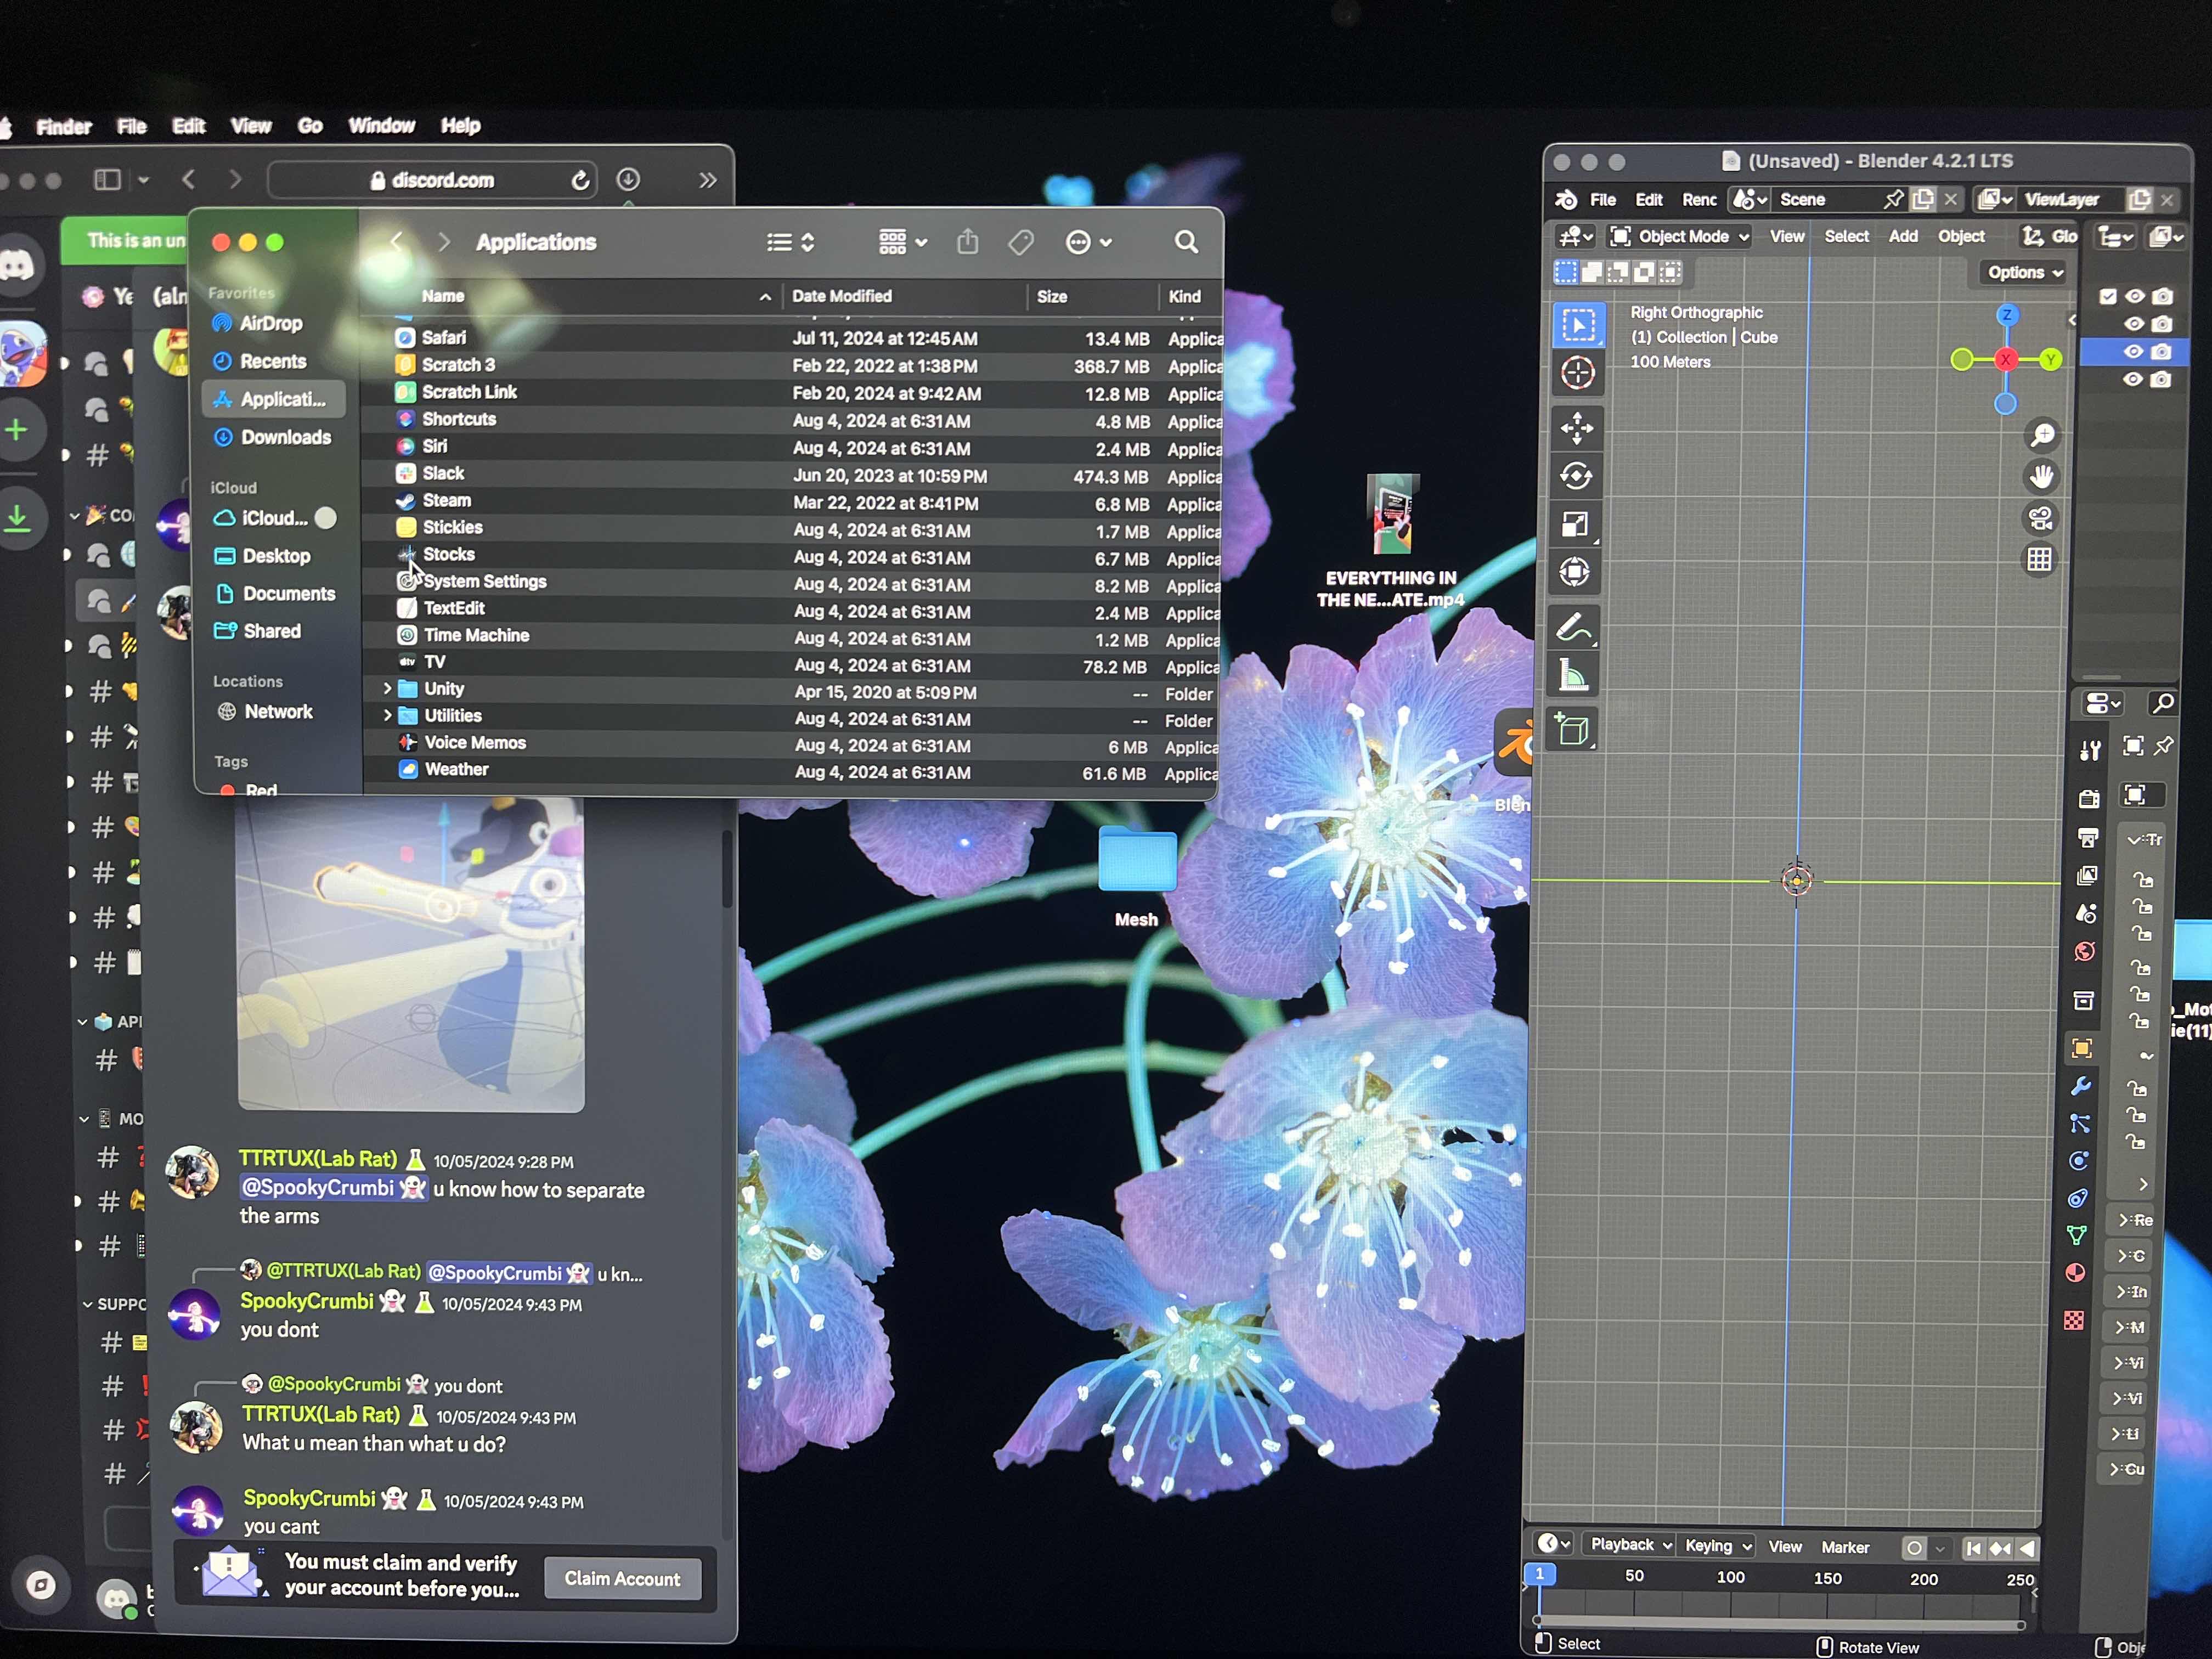2212x1659 pixels.
Task: Click the Claim Account button in Discord
Action: 622,1578
